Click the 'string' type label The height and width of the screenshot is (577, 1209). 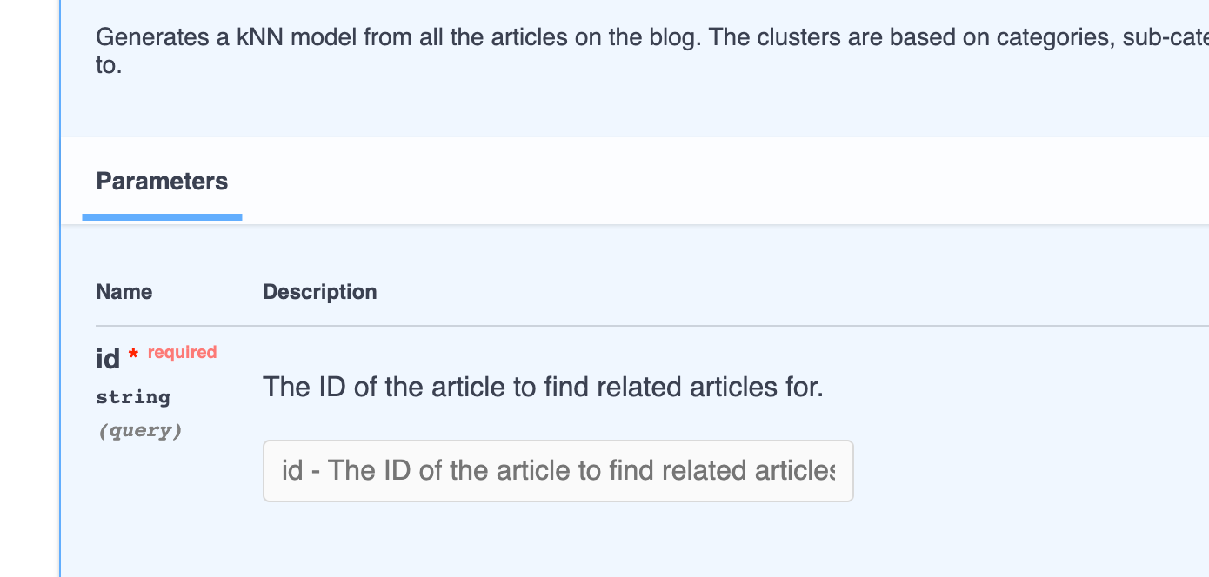[133, 397]
